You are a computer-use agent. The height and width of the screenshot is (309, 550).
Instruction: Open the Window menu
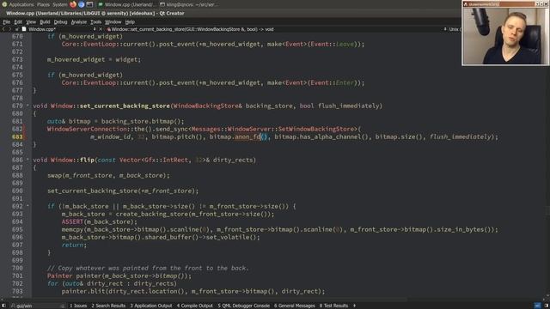pos(113,21)
